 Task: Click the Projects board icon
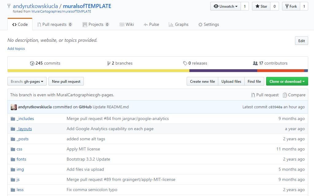(x=85, y=25)
